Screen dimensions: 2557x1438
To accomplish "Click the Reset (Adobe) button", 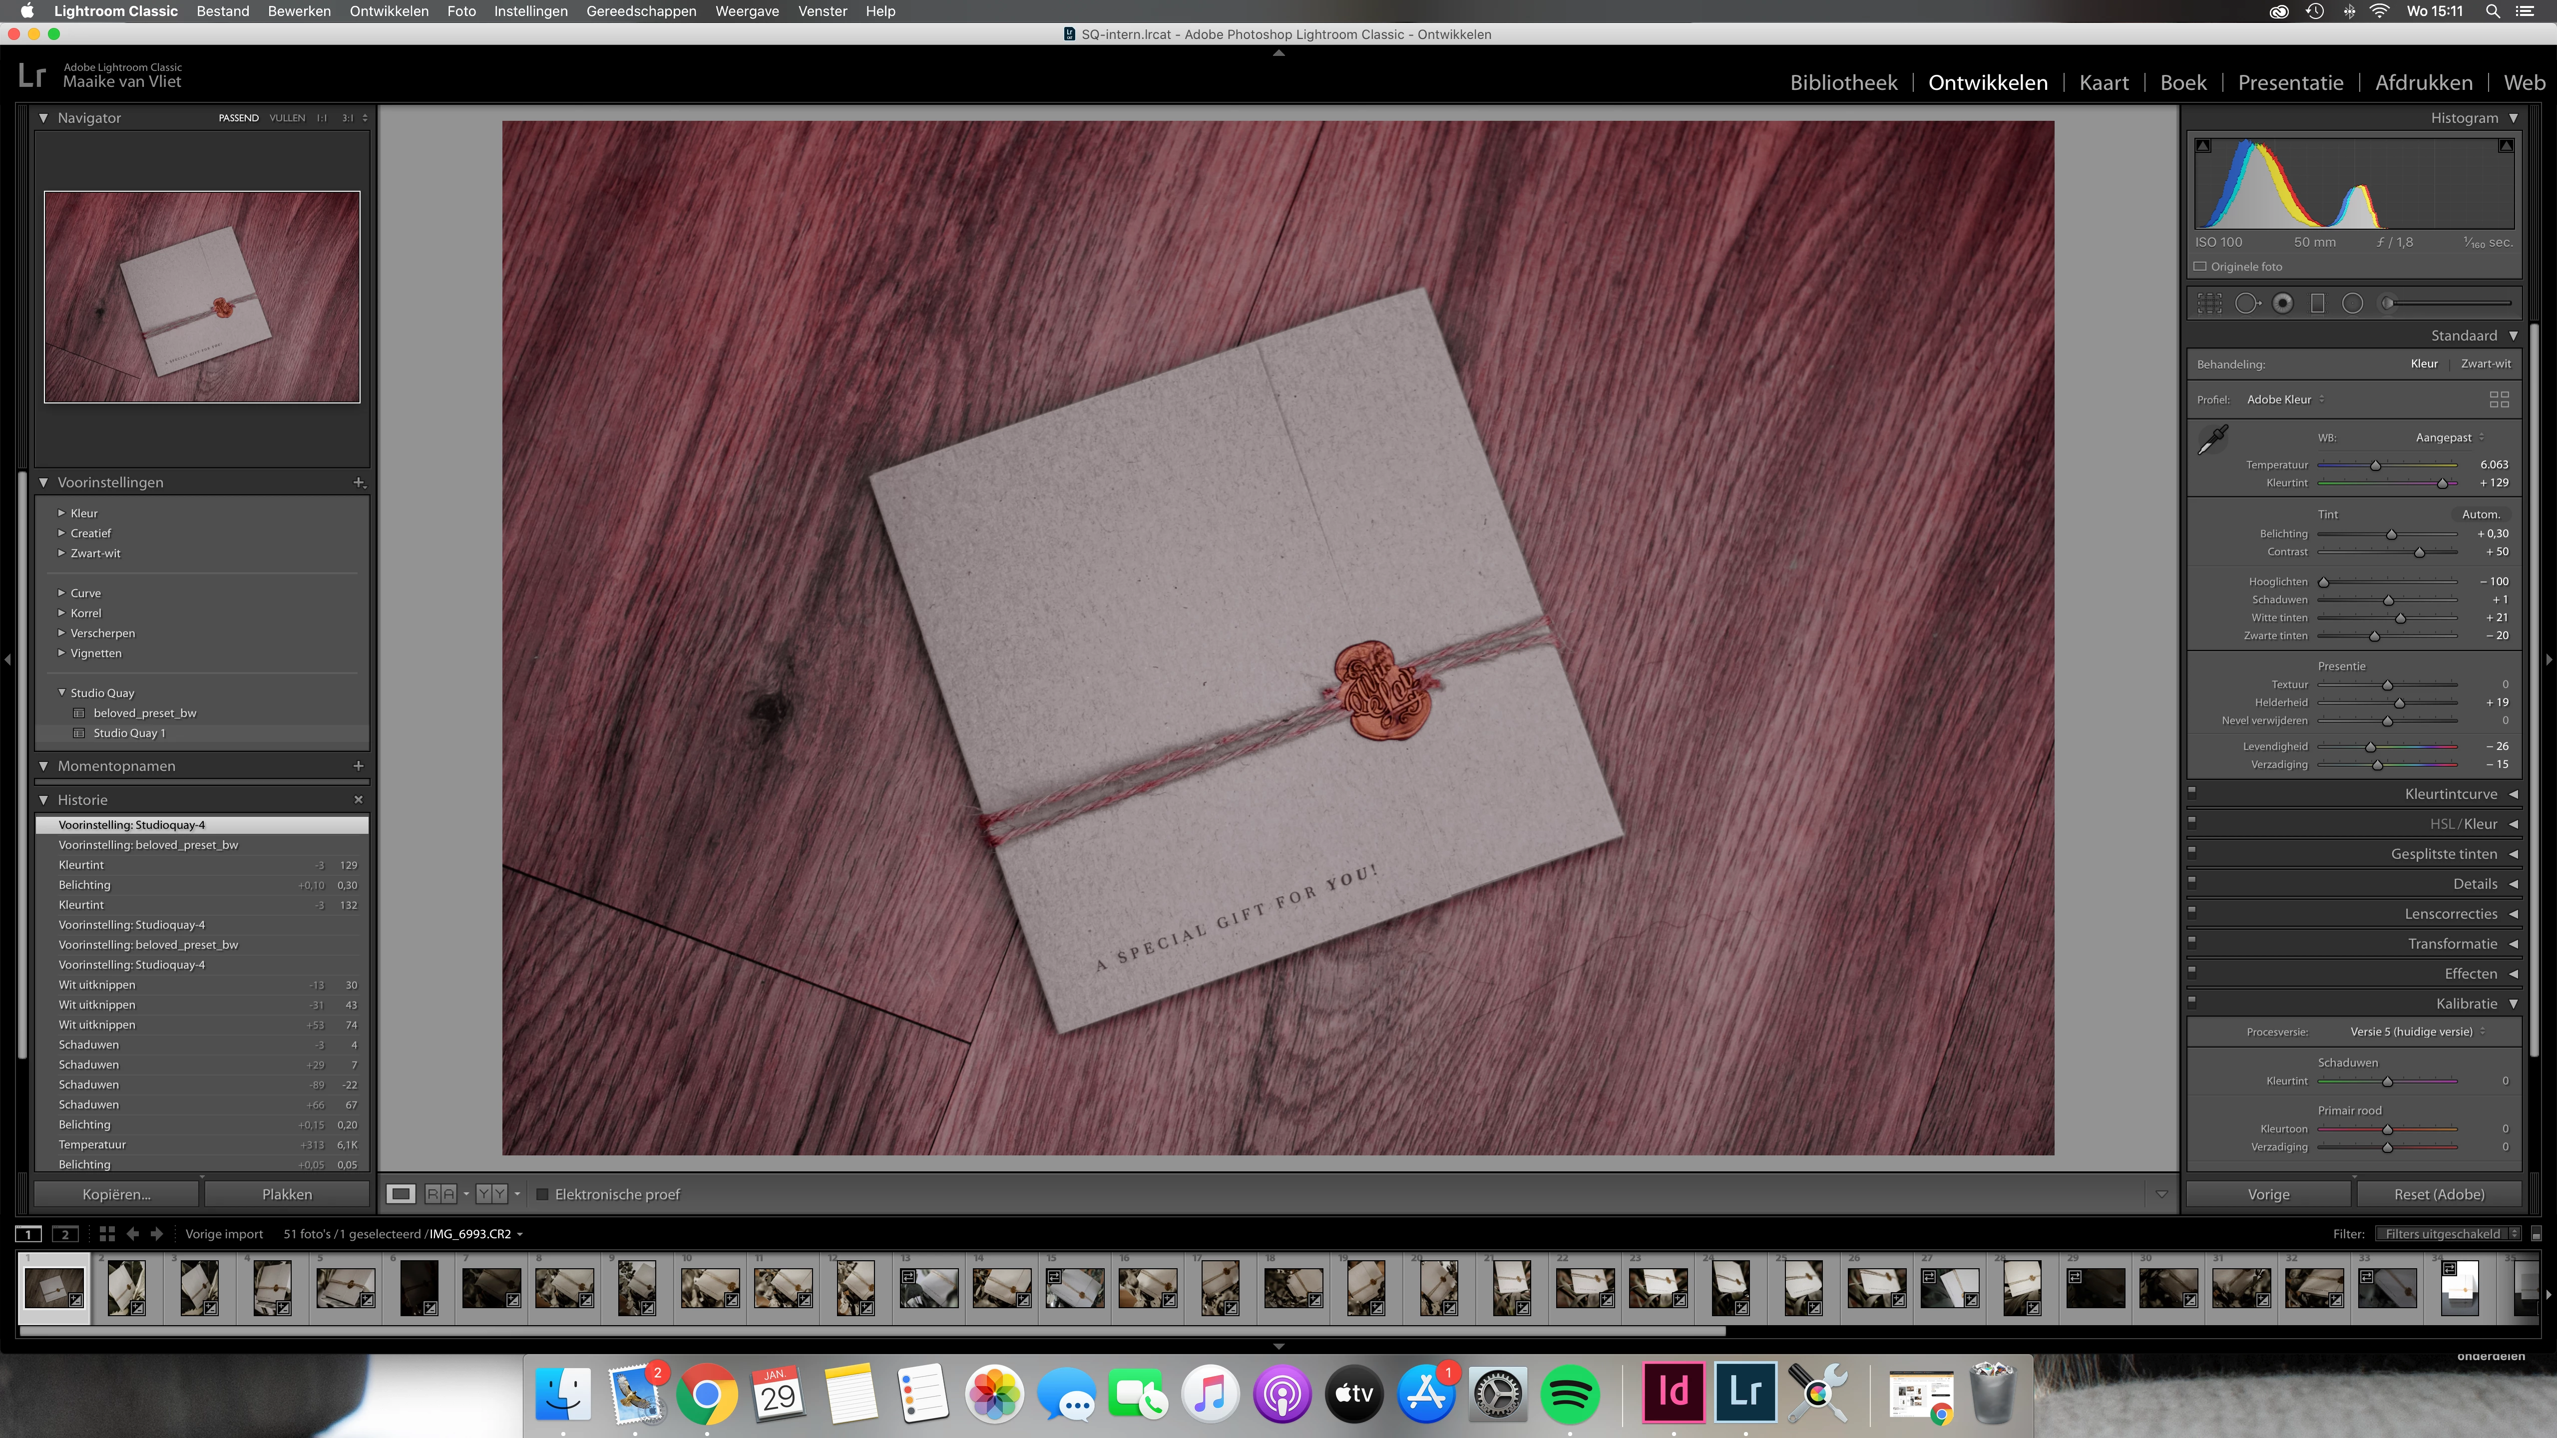I will click(2439, 1194).
